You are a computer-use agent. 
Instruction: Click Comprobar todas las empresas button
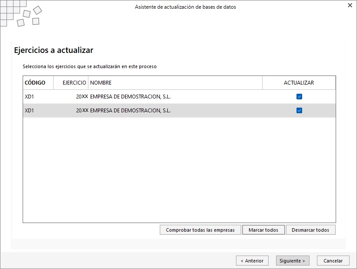(x=200, y=230)
